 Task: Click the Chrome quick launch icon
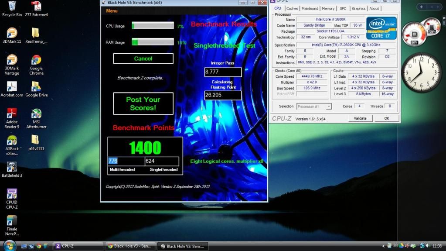pyautogui.click(x=39, y=246)
